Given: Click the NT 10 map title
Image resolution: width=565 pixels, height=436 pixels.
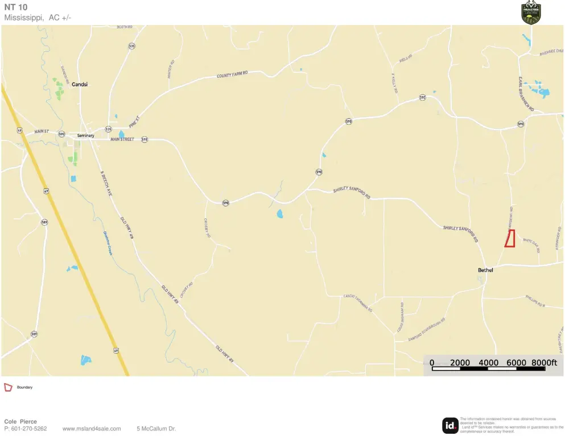Looking at the screenshot, I should tap(16, 7).
